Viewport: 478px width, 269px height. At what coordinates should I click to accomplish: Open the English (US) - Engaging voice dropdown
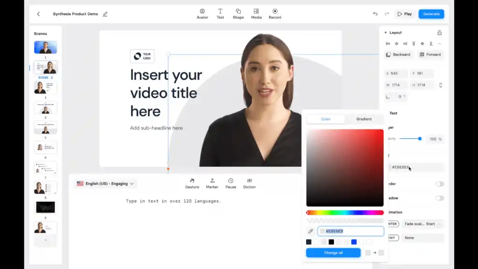[x=105, y=184]
